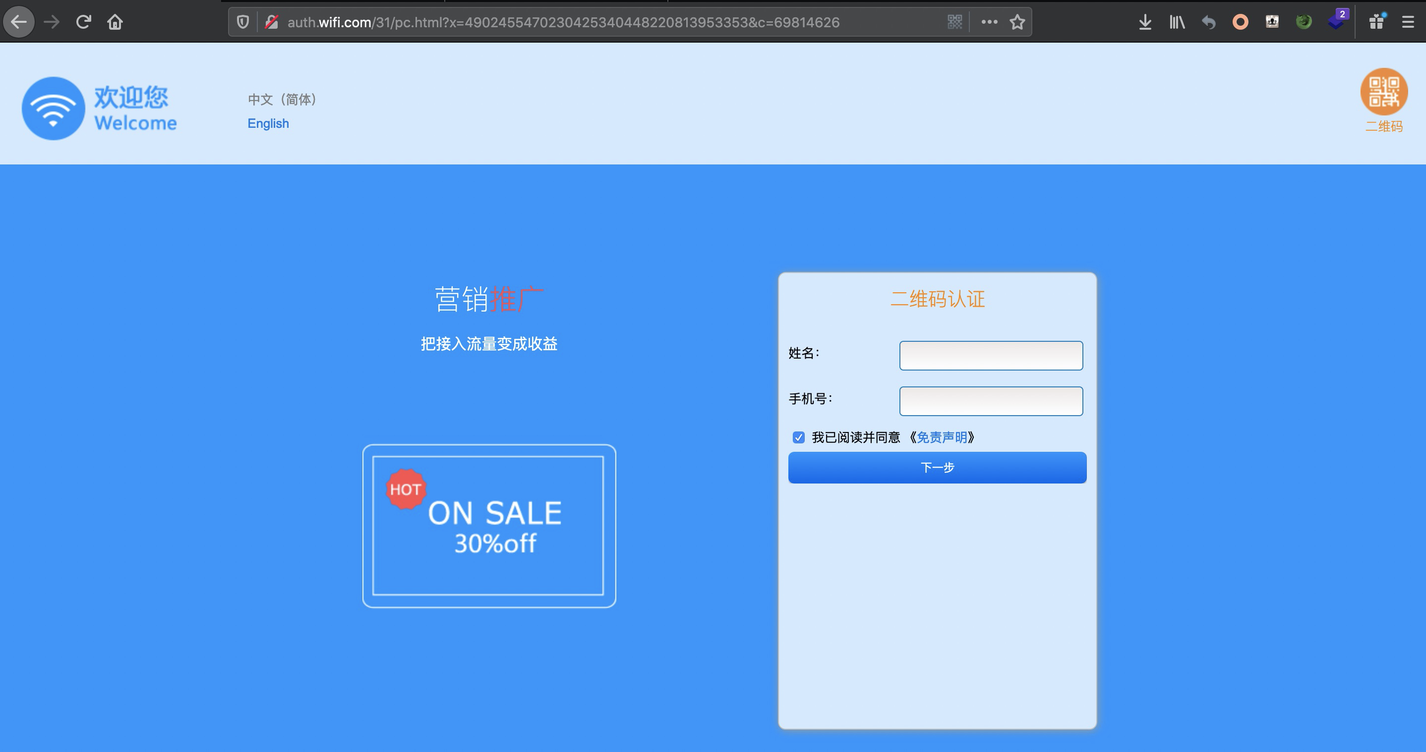The width and height of the screenshot is (1426, 752).
Task: Go to the browser home page
Action: coord(115,22)
